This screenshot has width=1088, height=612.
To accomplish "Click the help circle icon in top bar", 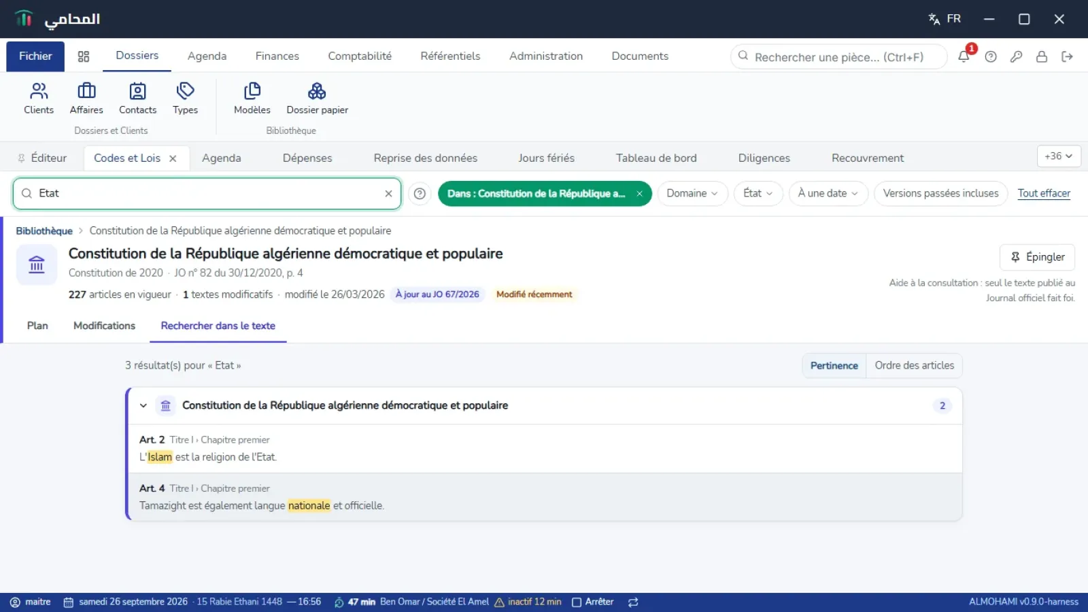I will [991, 56].
